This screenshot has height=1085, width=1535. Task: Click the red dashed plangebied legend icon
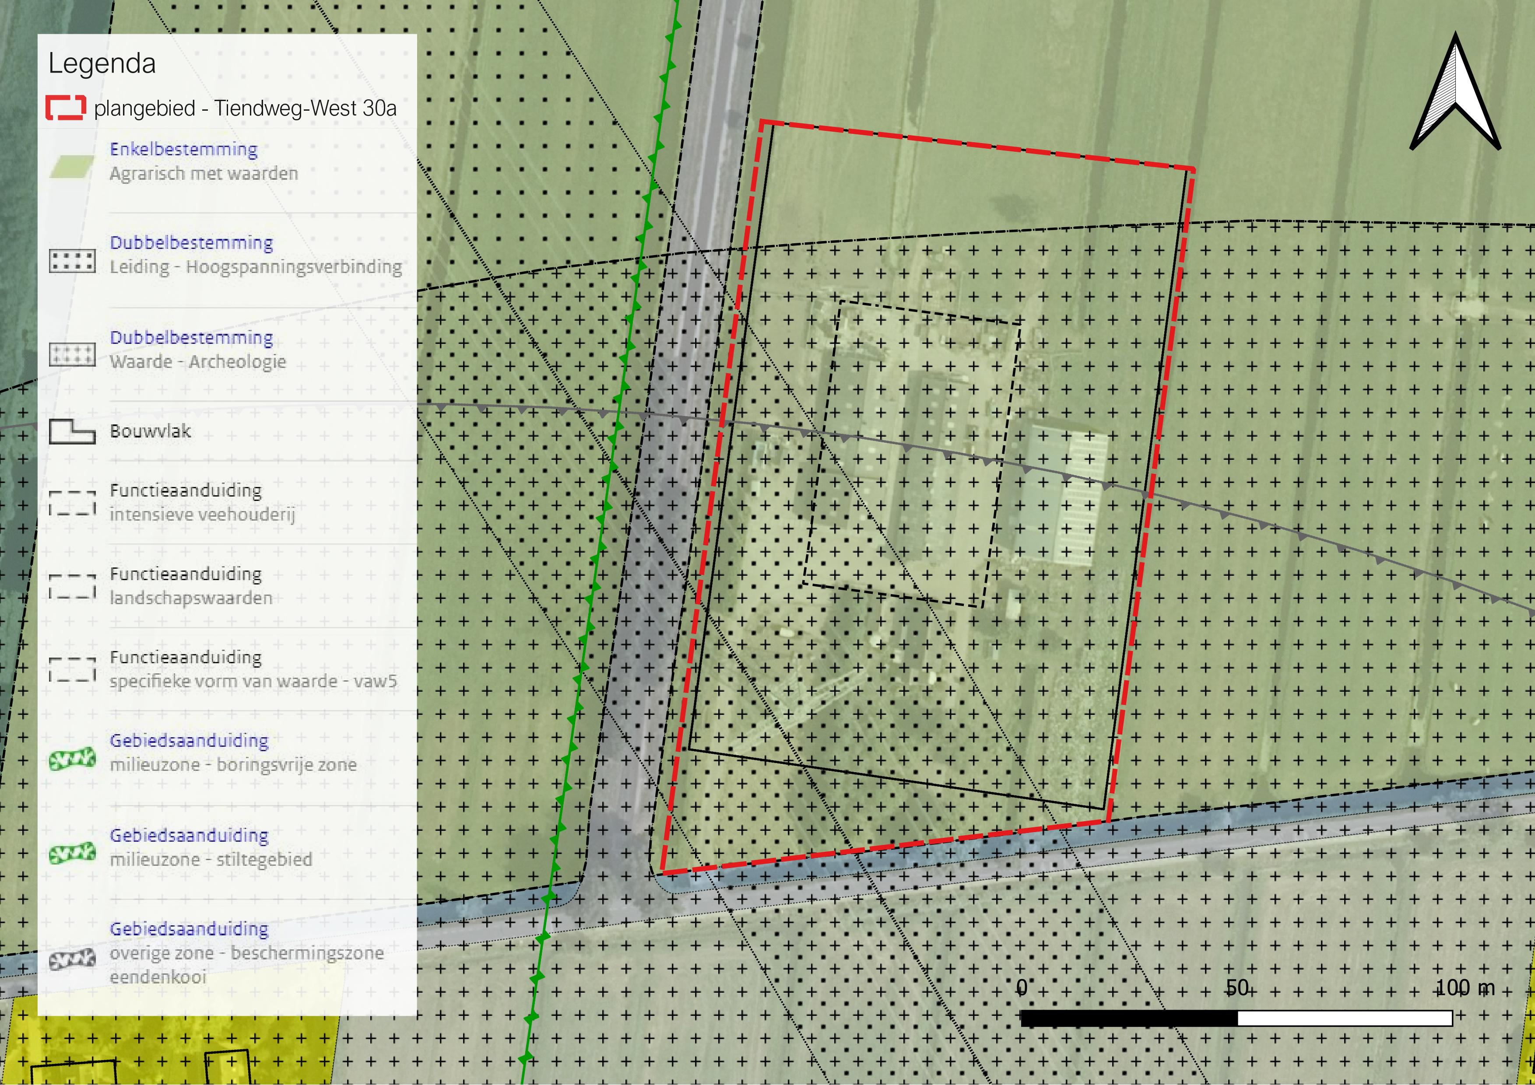click(66, 108)
